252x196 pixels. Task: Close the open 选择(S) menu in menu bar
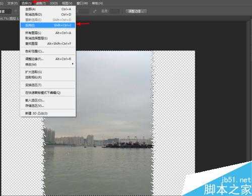click(x=27, y=3)
